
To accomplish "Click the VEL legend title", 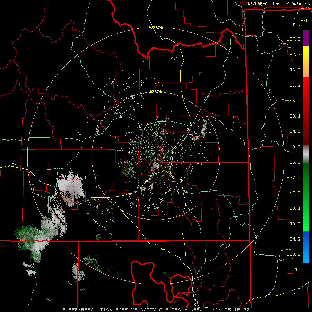I will click(304, 21).
